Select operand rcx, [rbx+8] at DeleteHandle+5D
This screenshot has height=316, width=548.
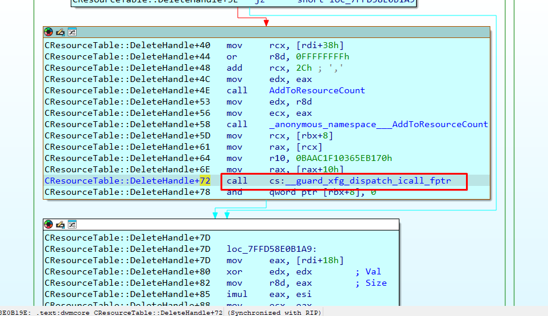pos(301,135)
